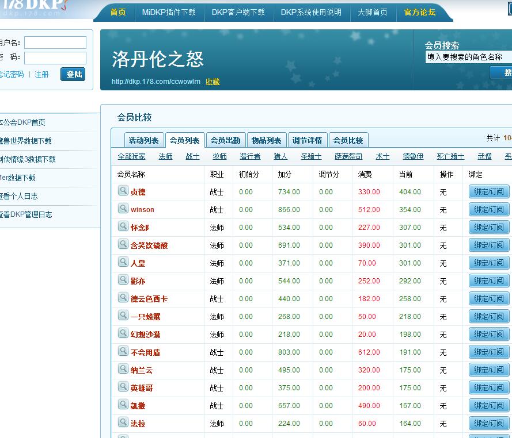Filter members by 法师 class
Screen dimensions: 512x438
(x=165, y=156)
